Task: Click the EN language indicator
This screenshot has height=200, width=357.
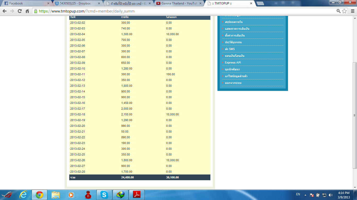Action: [x=298, y=194]
